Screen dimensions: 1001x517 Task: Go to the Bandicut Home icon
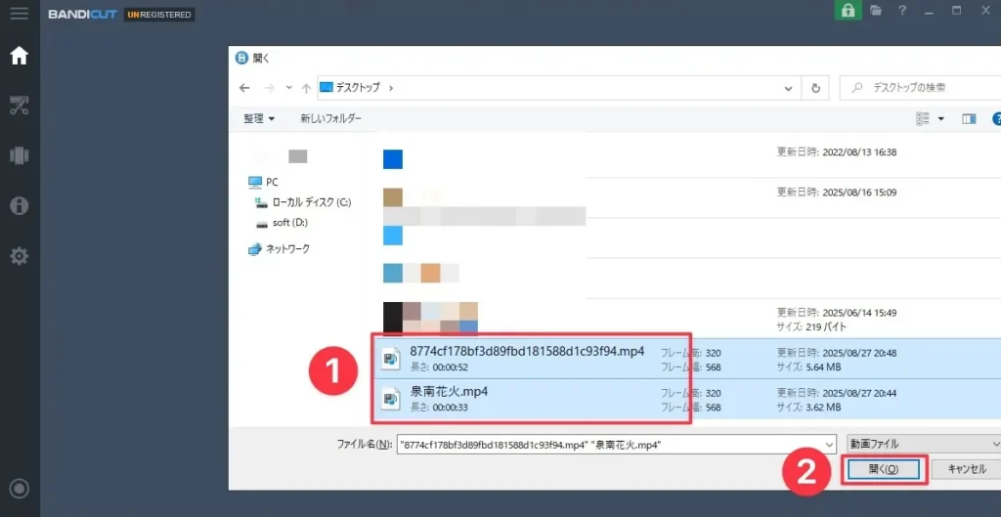point(20,56)
